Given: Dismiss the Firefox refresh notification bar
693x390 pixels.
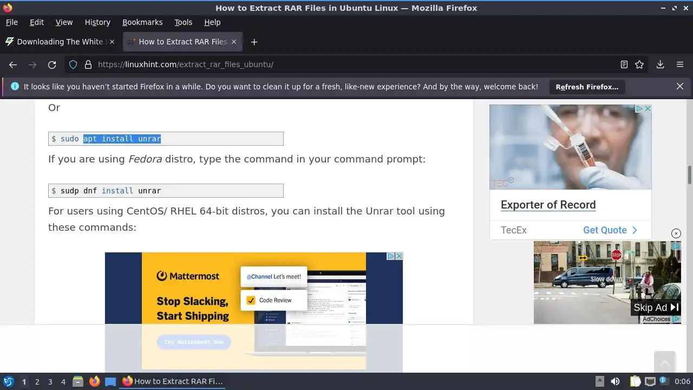Looking at the screenshot, I should 680,87.
